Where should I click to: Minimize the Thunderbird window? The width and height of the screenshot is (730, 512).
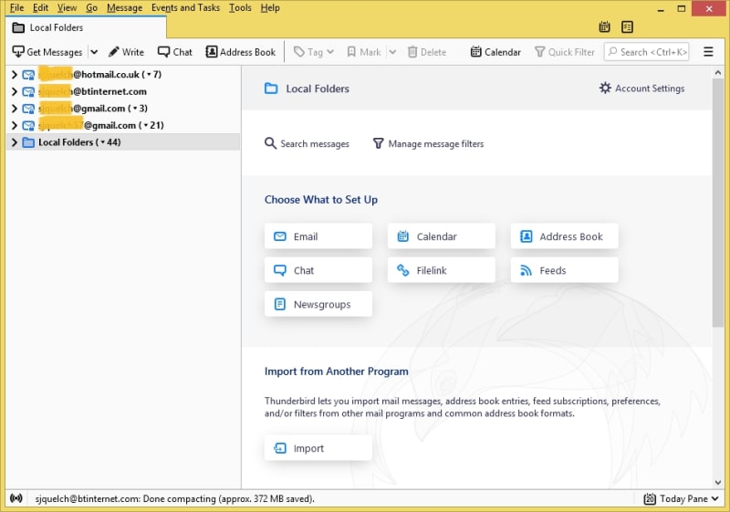click(x=660, y=9)
